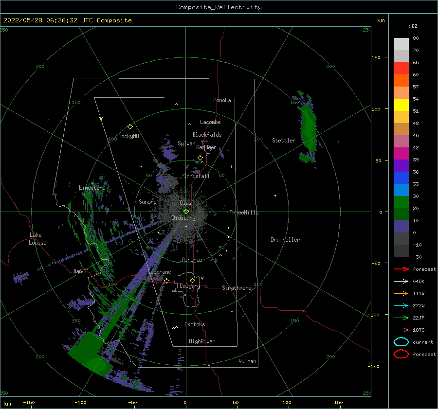Pick the topmost light gray 70-80 dBZ swatch

(401, 44)
